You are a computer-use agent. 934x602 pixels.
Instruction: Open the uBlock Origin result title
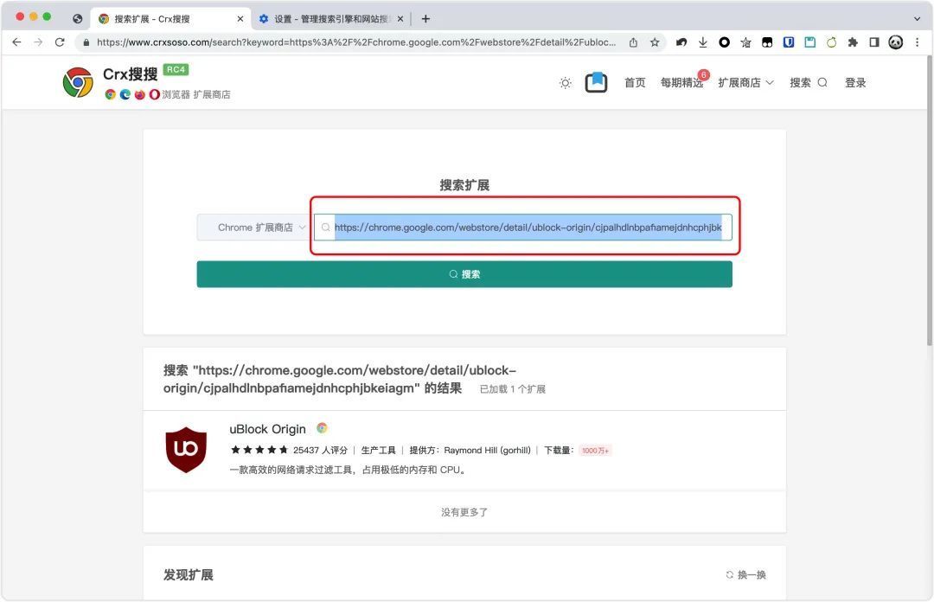coord(267,429)
